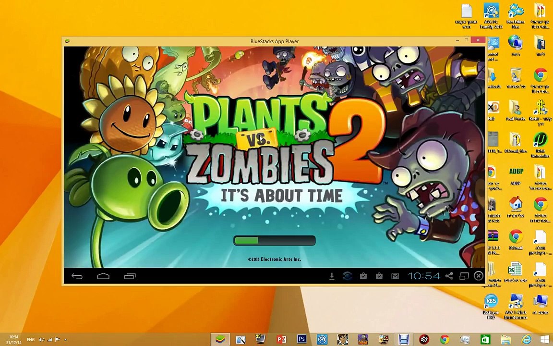Minimize the BlueStacks App Player window
Viewport: 553px width, 346px height.
pyautogui.click(x=457, y=40)
